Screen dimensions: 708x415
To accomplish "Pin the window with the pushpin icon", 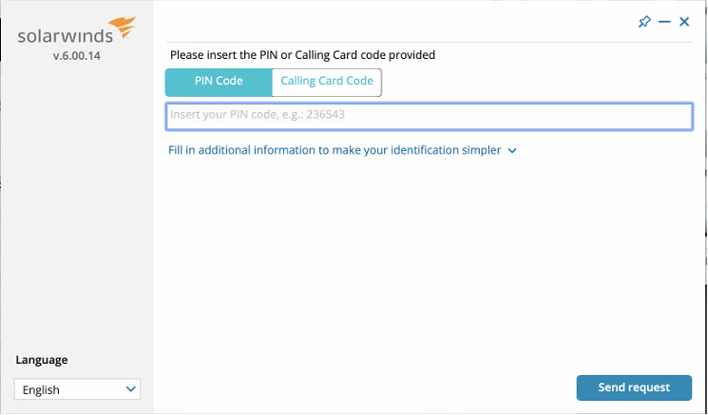I will tap(644, 22).
